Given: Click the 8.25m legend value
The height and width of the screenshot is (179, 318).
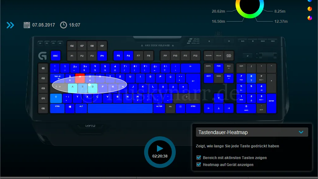Looking at the screenshot, I should point(280,11).
